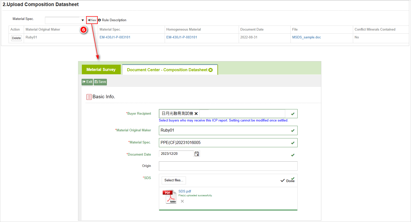Expand the Material Spec. dropdown arrow
Screen dimensions: 411x222
[x=82, y=20]
